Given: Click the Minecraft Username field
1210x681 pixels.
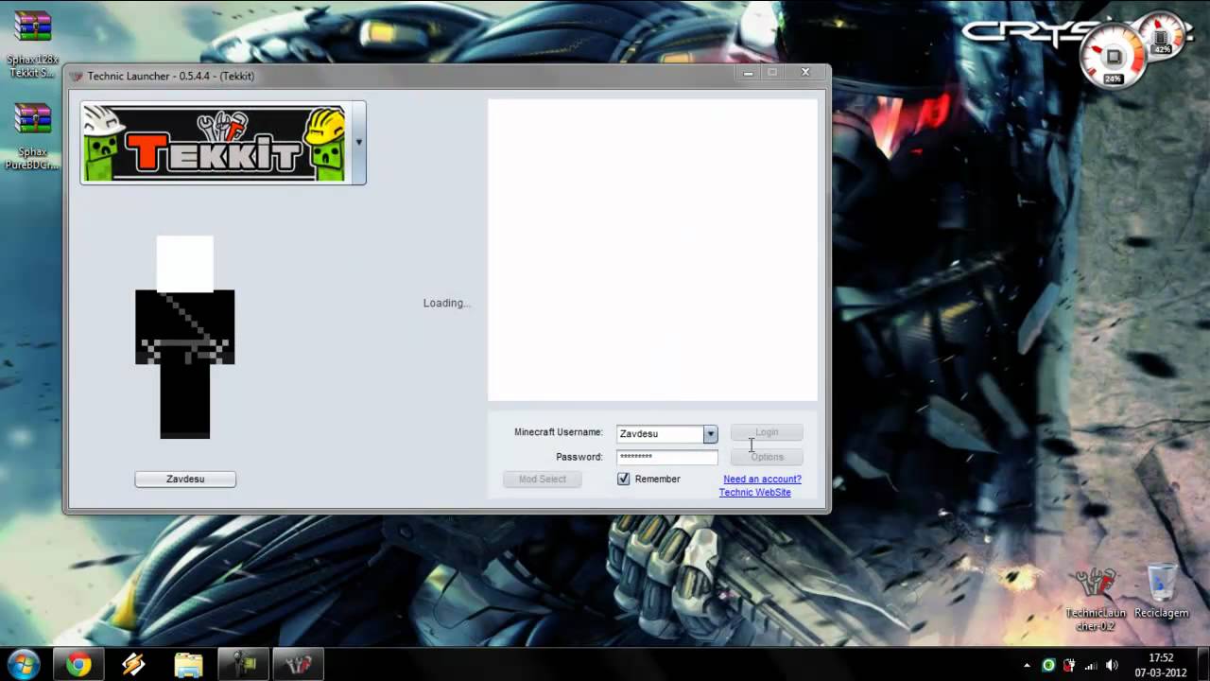Looking at the screenshot, I should [660, 433].
